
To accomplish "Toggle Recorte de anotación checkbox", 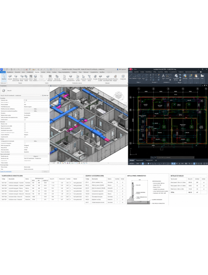I will (25, 128).
